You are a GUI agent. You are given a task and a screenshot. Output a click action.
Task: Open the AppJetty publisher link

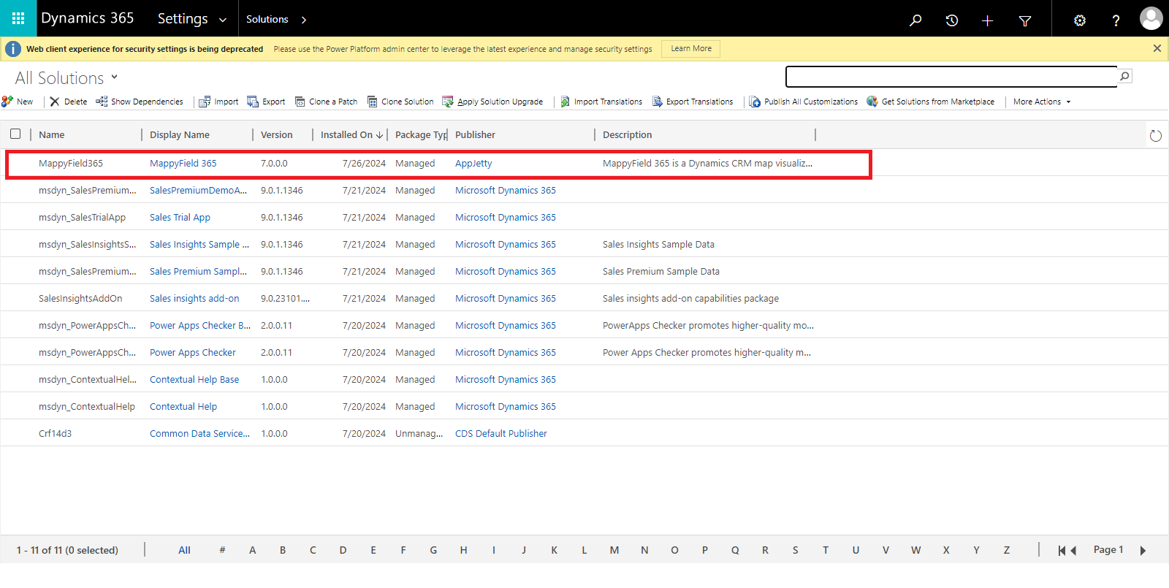tap(473, 163)
